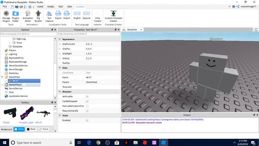The image size is (259, 146).
Task: Switch to the MODEL ribbon tab
Action: click(x=51, y=6)
